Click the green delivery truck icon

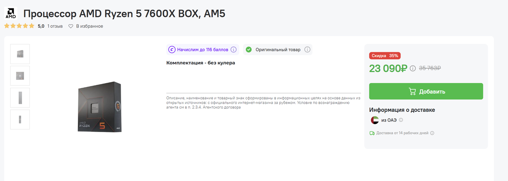tap(372, 133)
